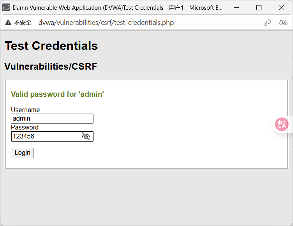The height and width of the screenshot is (226, 293).
Task: Click the DVWA favicon in title bar
Action: [x=6, y=8]
